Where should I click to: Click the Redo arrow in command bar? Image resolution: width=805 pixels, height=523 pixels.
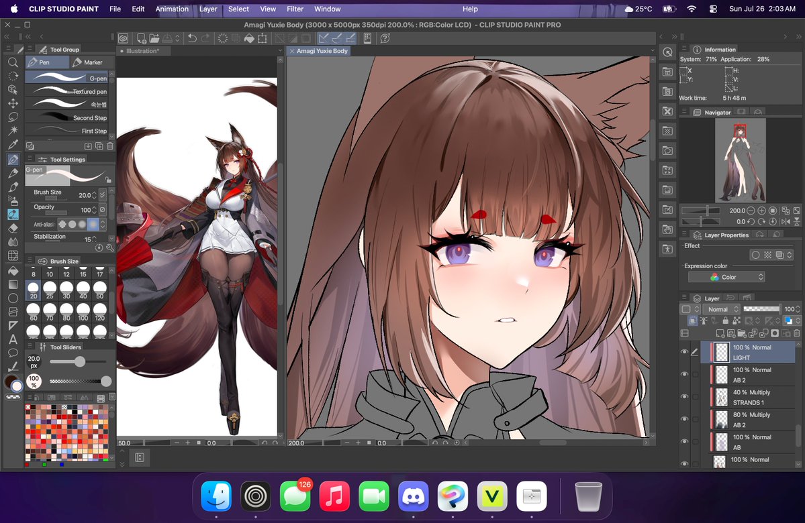click(205, 38)
